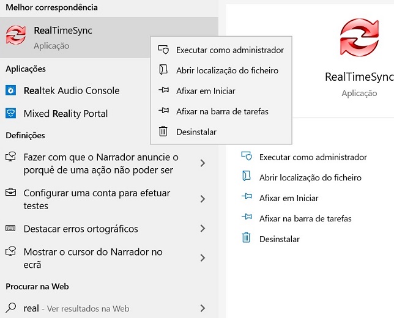The image size is (394, 318).
Task: Open Fazer com que o Narrador anuncie setting
Action: (x=109, y=163)
